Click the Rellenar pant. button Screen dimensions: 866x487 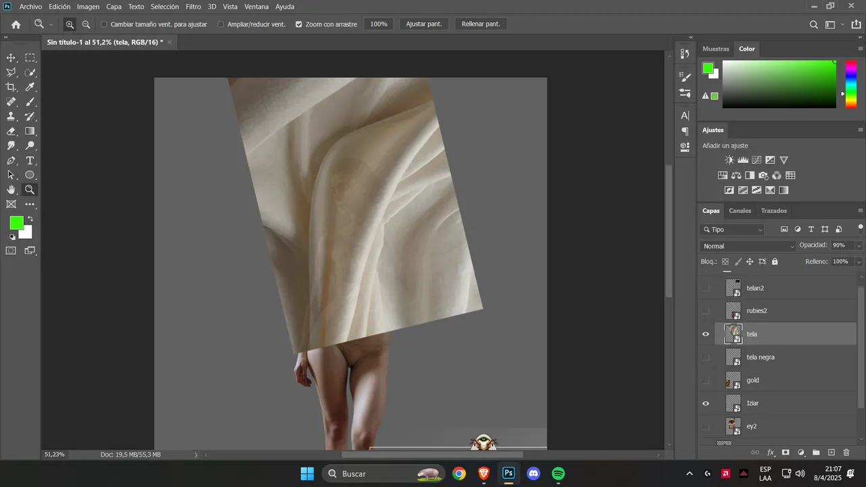pyautogui.click(x=481, y=24)
